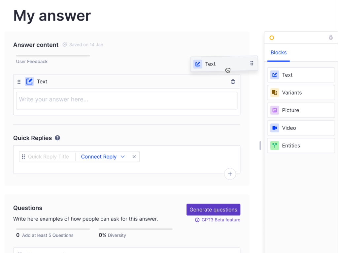Select the Video block in the Blocks panel

tap(301, 128)
